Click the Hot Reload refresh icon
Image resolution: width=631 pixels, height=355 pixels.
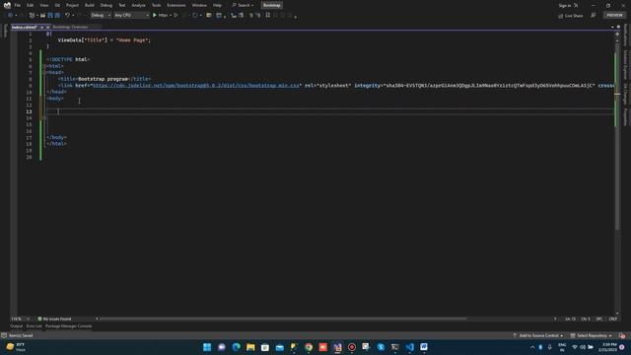[195, 16]
